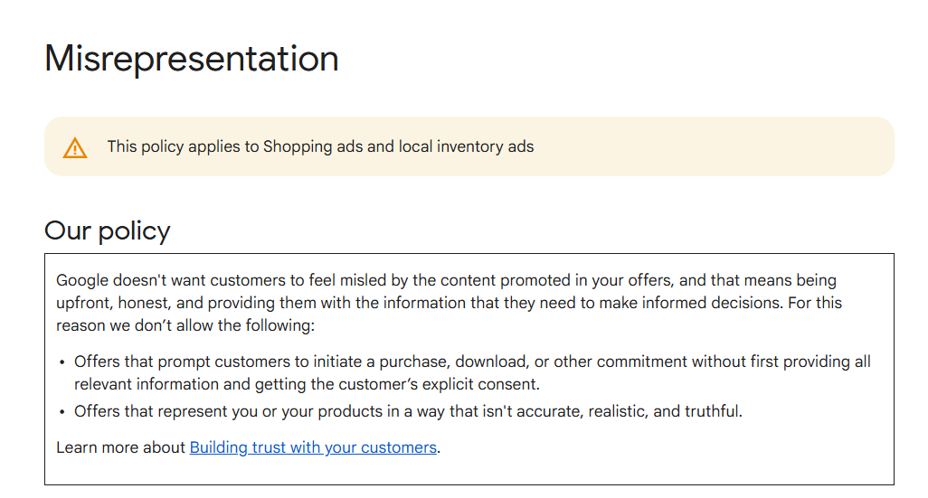The height and width of the screenshot is (498, 928).
Task: Click the orange warning triangle icon
Action: coord(75,147)
